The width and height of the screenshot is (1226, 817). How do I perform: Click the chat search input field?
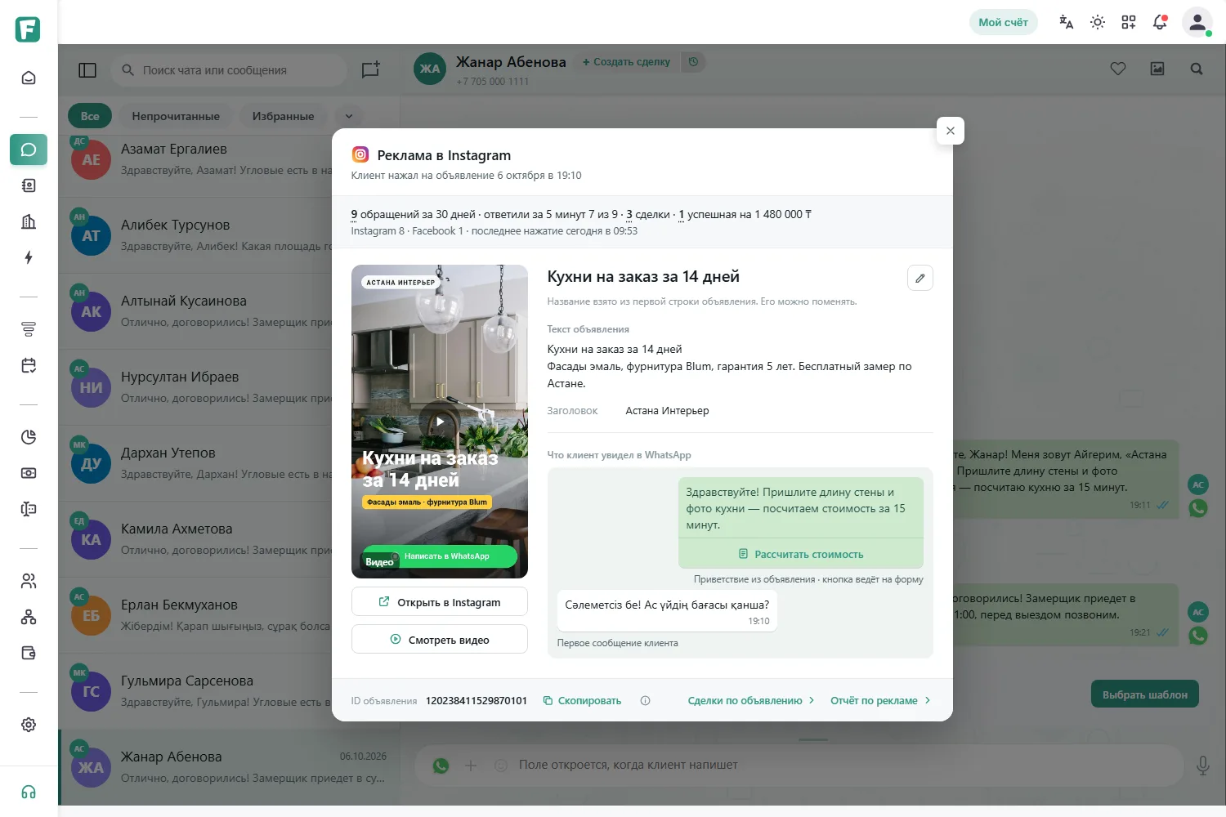point(230,70)
